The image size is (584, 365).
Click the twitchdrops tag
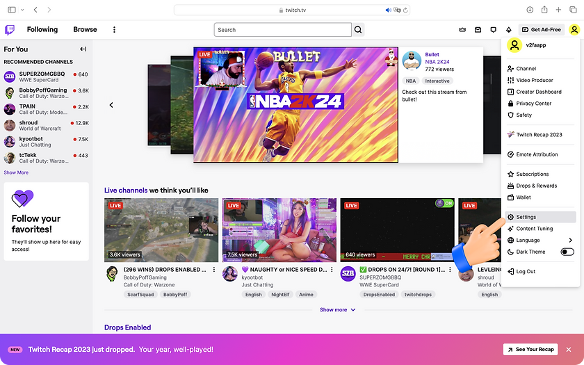pyautogui.click(x=418, y=295)
